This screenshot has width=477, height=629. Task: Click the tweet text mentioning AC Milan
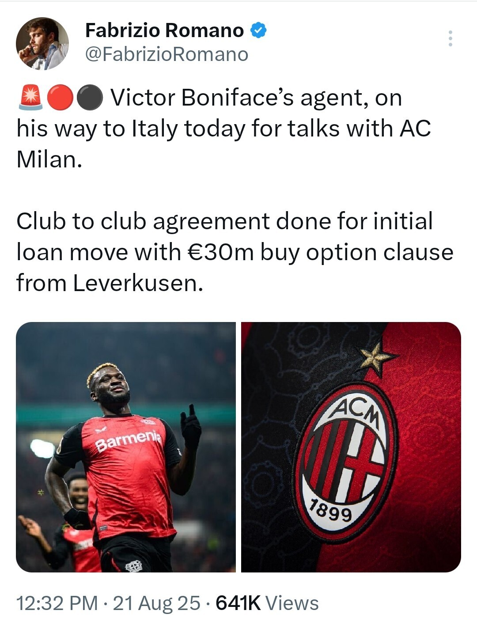(223, 128)
